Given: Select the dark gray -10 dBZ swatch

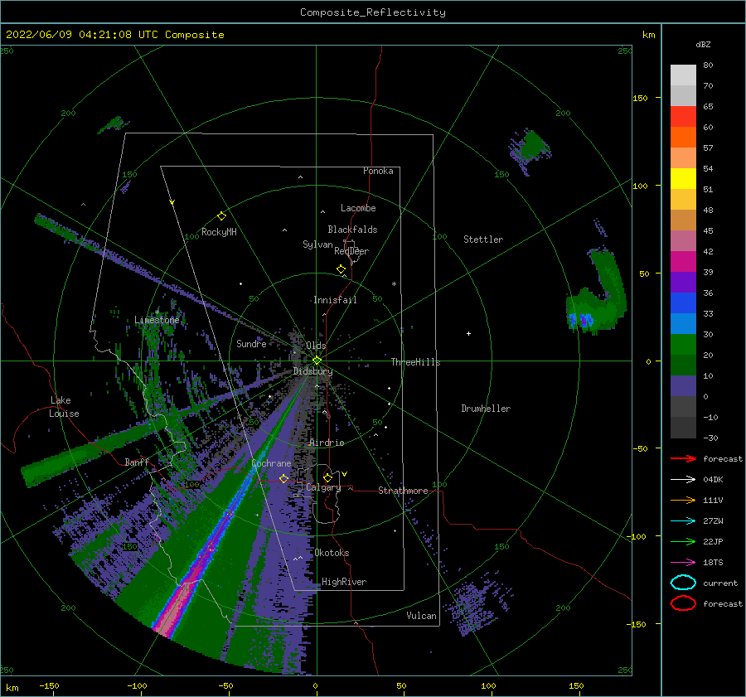Looking at the screenshot, I should [x=683, y=428].
